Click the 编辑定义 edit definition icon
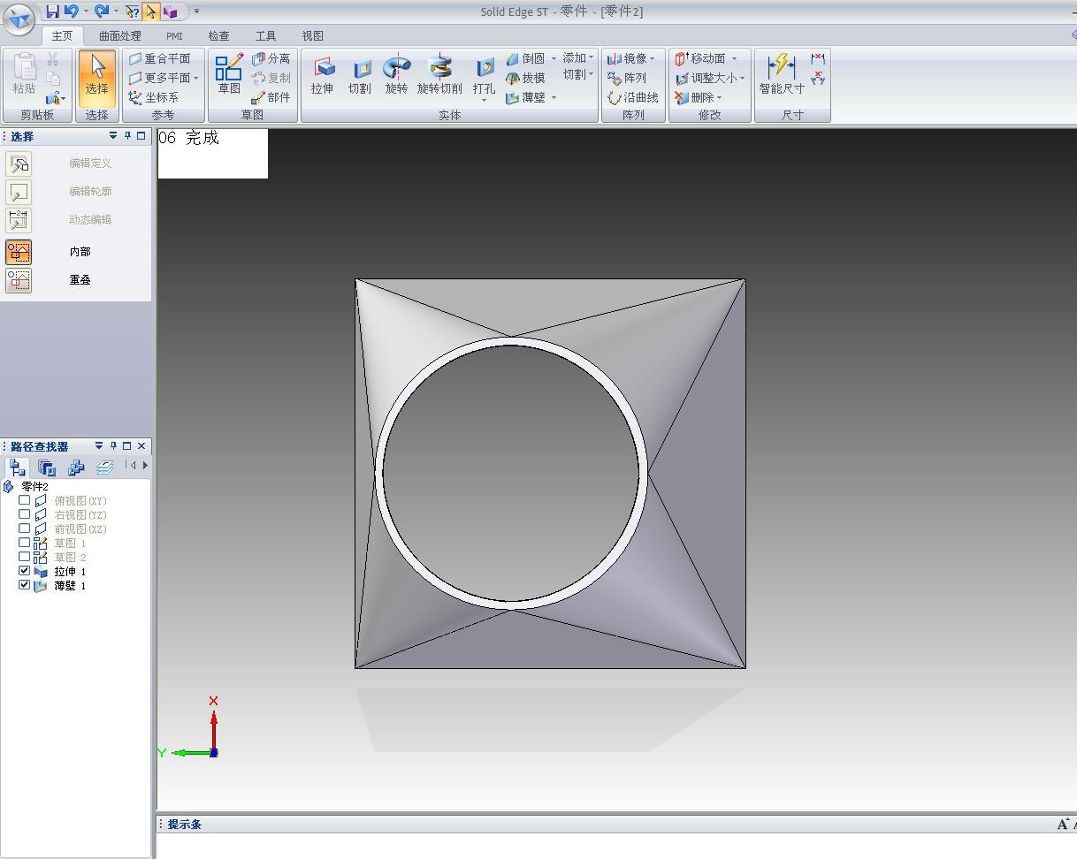 coord(19,163)
